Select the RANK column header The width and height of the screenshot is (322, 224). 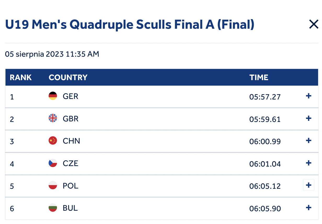(21, 78)
